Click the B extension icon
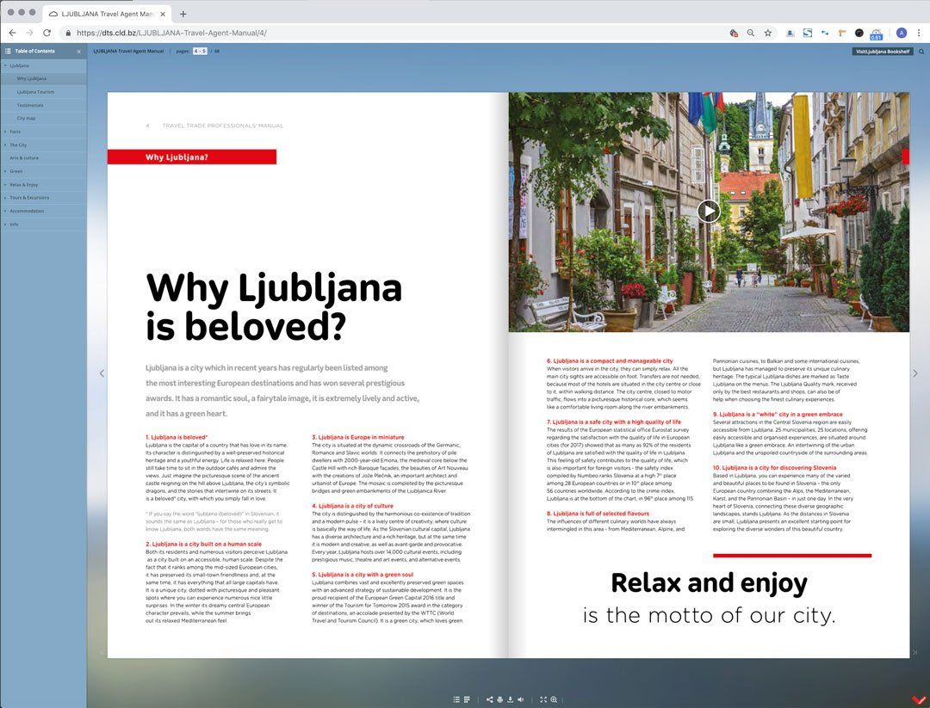The image size is (930, 708). point(790,34)
